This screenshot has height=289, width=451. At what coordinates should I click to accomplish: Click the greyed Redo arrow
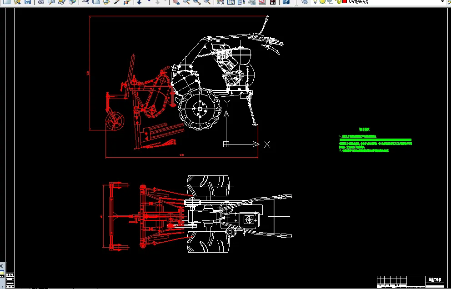pos(157,2)
